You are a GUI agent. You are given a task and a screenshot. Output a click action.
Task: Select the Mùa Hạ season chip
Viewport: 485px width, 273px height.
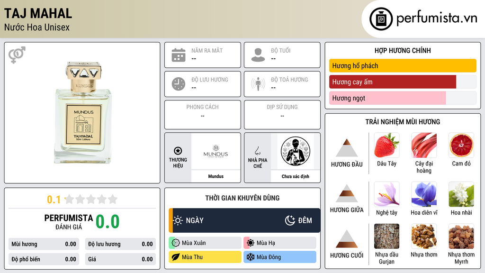tap(280, 243)
